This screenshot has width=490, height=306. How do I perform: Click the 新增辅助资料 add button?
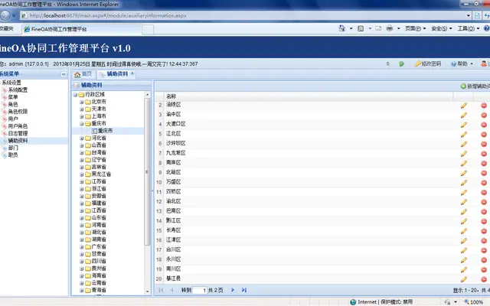475,86
